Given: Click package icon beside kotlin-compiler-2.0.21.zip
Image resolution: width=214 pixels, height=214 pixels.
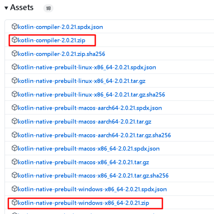Looking at the screenshot, I should (14, 40).
